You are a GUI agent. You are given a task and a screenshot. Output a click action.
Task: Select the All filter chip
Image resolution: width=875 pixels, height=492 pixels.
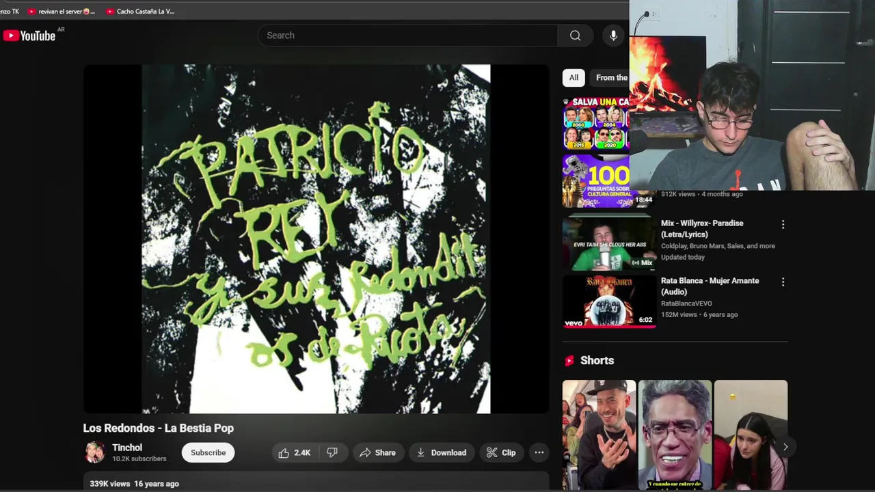pos(574,77)
